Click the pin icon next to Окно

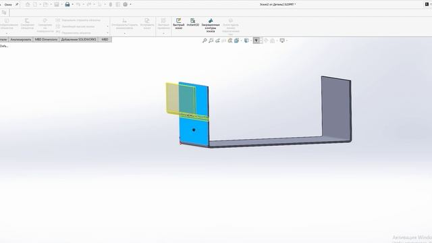click(x=17, y=5)
